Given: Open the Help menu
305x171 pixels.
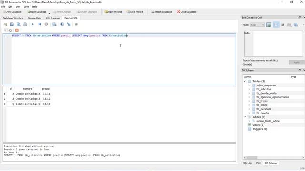Looking at the screenshot, I should 35,7.
